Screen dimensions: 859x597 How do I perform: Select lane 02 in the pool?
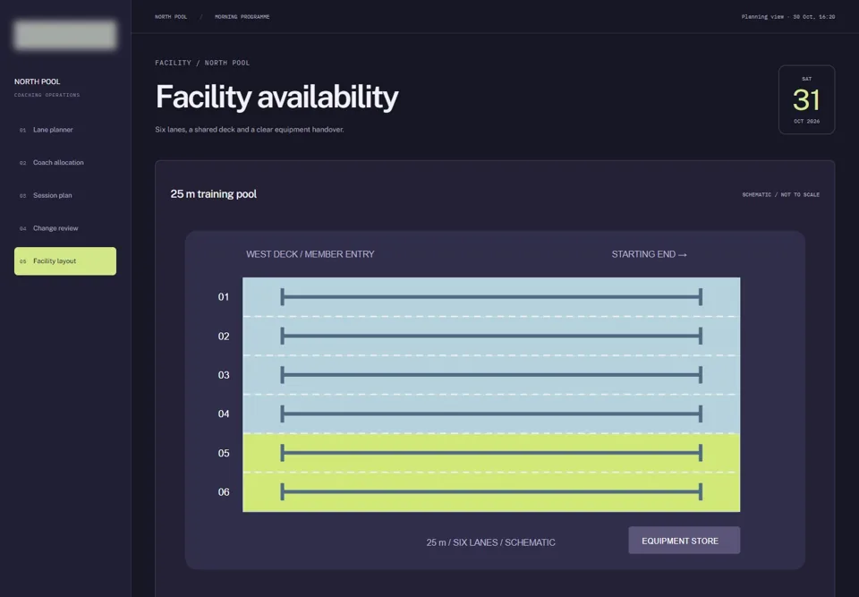click(491, 336)
